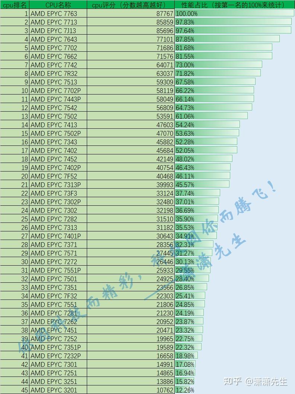
Task: Click the 'cpu评分（分数越高越好）' header cell
Action: click(130, 5)
